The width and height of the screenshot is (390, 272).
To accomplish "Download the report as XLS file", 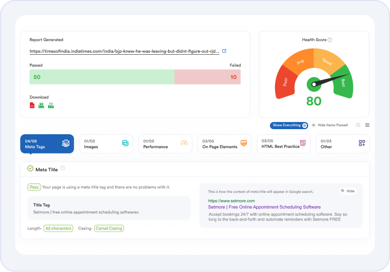I will tap(42, 105).
